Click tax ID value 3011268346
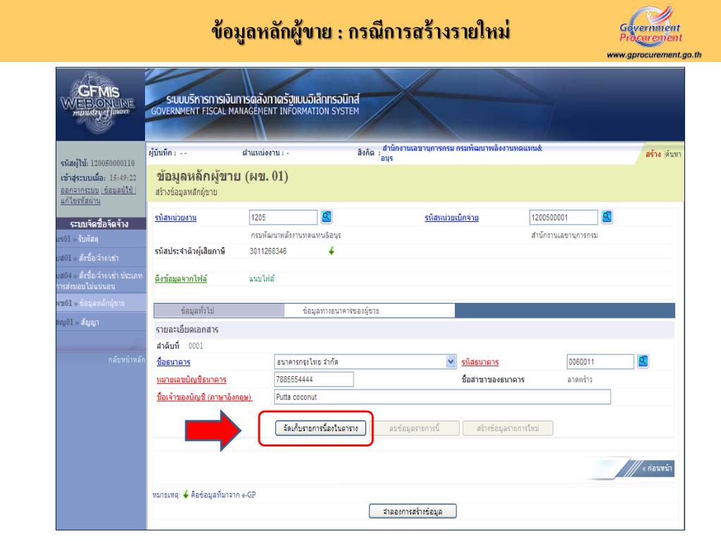The height and width of the screenshot is (541, 721). pos(268,251)
